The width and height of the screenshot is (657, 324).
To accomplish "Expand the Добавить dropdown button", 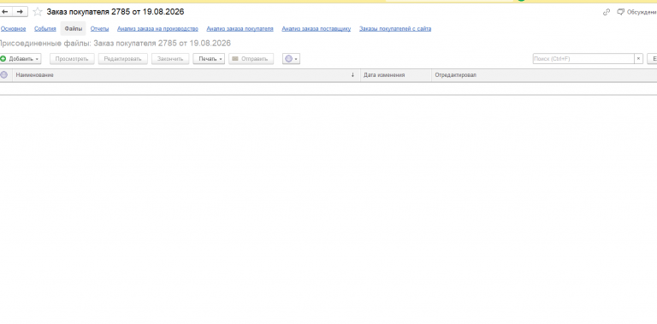I will click(21, 59).
